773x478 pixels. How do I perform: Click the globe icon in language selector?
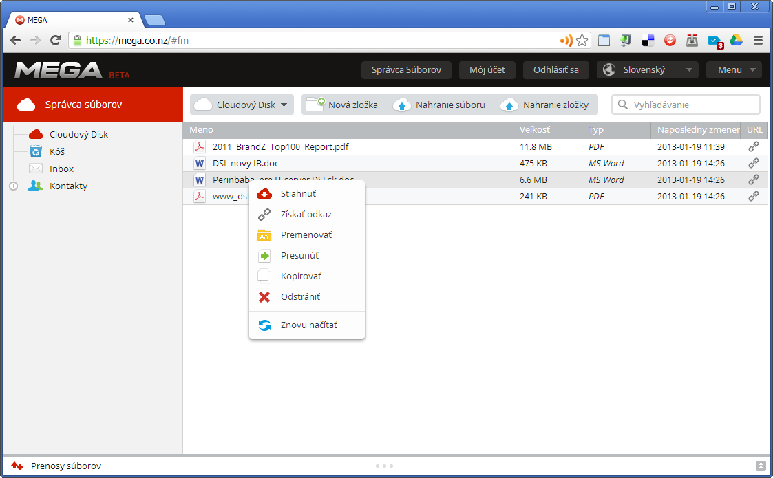[609, 70]
